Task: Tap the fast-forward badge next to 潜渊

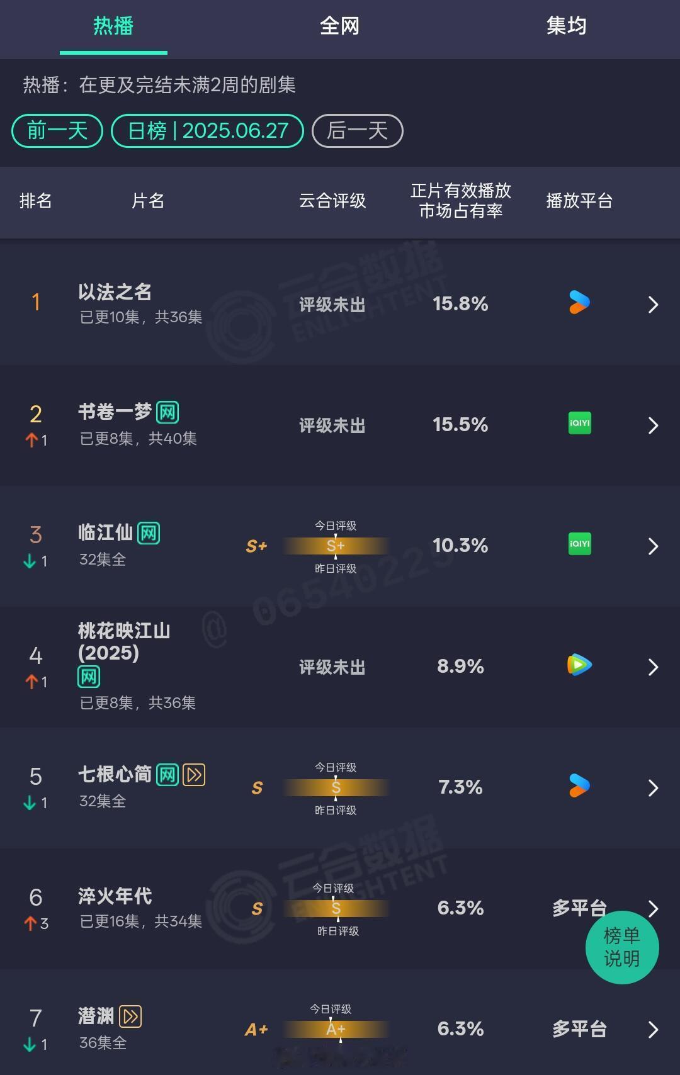Action: [x=130, y=1016]
